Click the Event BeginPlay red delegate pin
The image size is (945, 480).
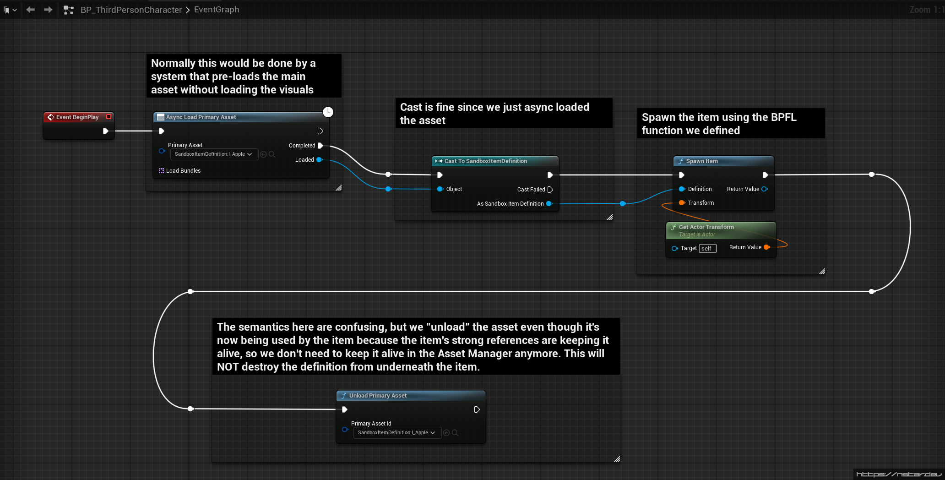(109, 117)
